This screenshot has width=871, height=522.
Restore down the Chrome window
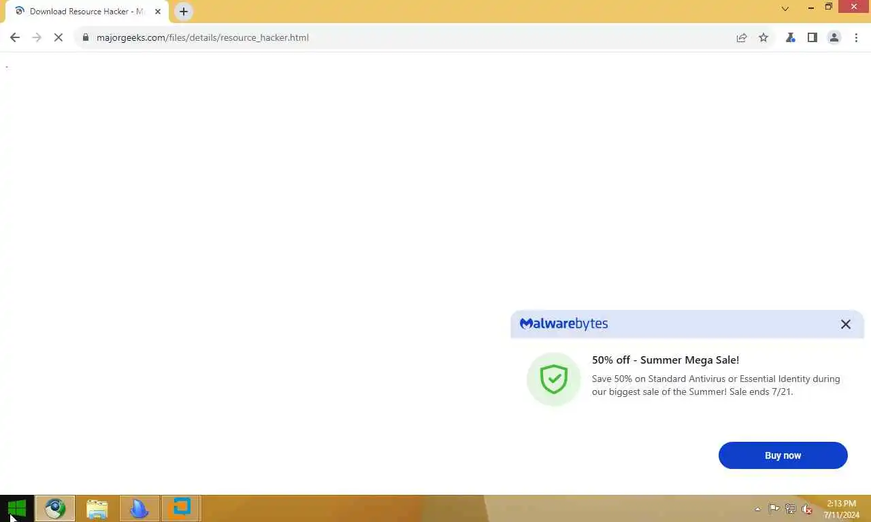click(828, 7)
